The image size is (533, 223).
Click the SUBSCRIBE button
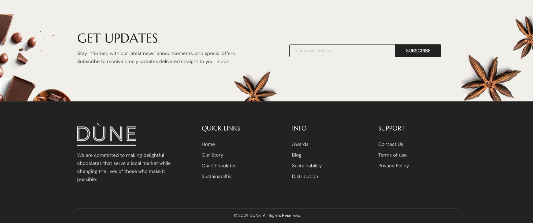click(x=418, y=51)
